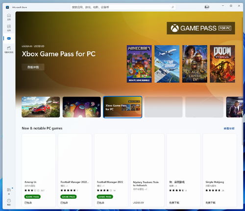Screen dimensions: 245x211
Task: Click the search apps and games field
Action: click(x=123, y=7)
